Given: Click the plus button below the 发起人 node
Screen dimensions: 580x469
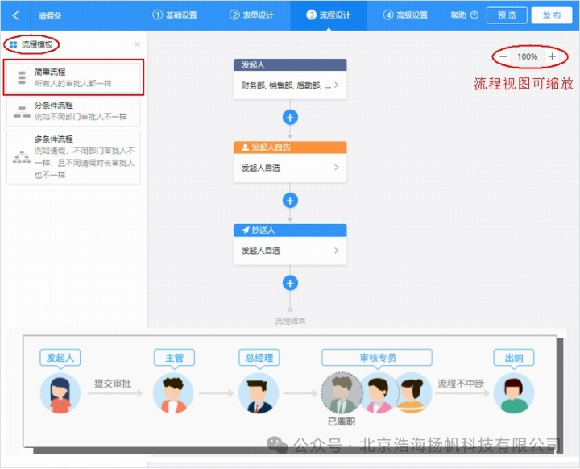Looking at the screenshot, I should pos(290,118).
